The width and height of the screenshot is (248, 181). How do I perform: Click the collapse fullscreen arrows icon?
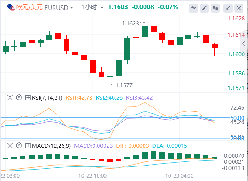[x=228, y=8]
